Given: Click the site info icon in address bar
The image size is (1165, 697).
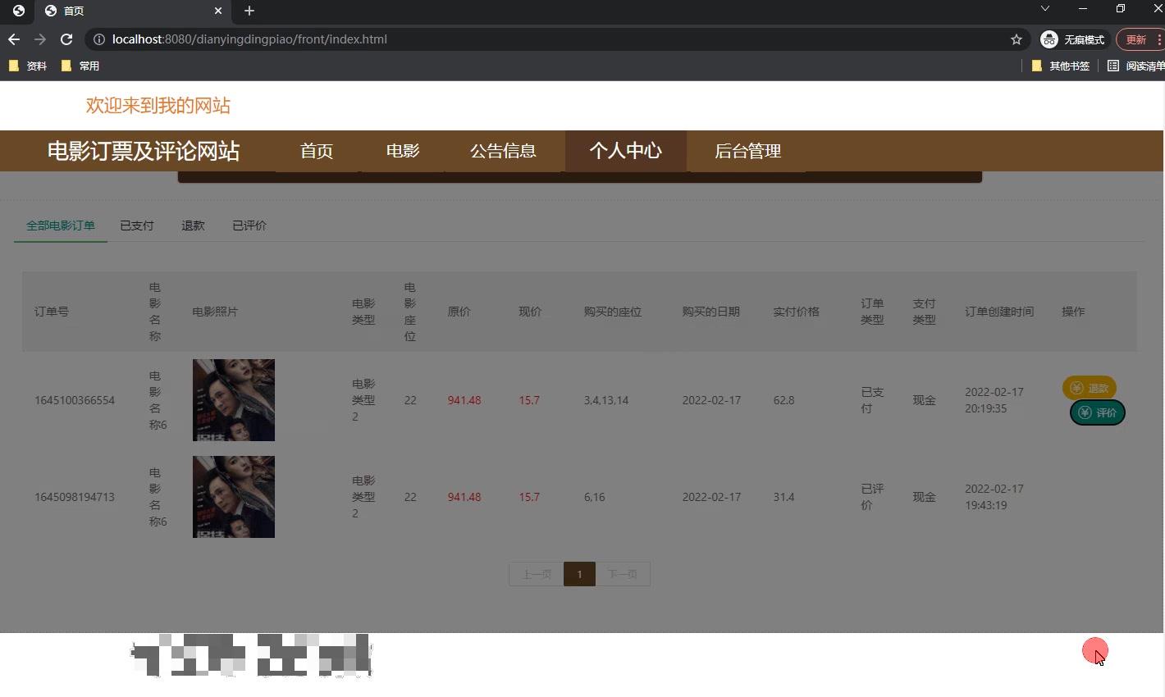Looking at the screenshot, I should [x=98, y=39].
